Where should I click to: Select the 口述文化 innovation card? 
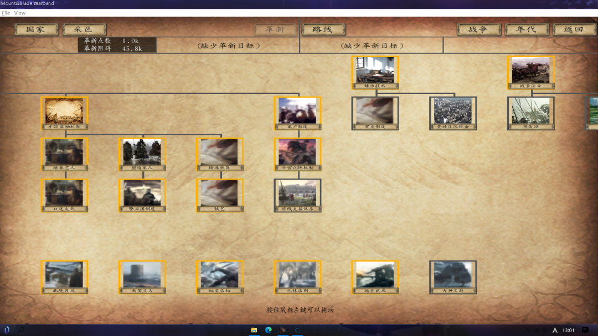[x=64, y=196]
